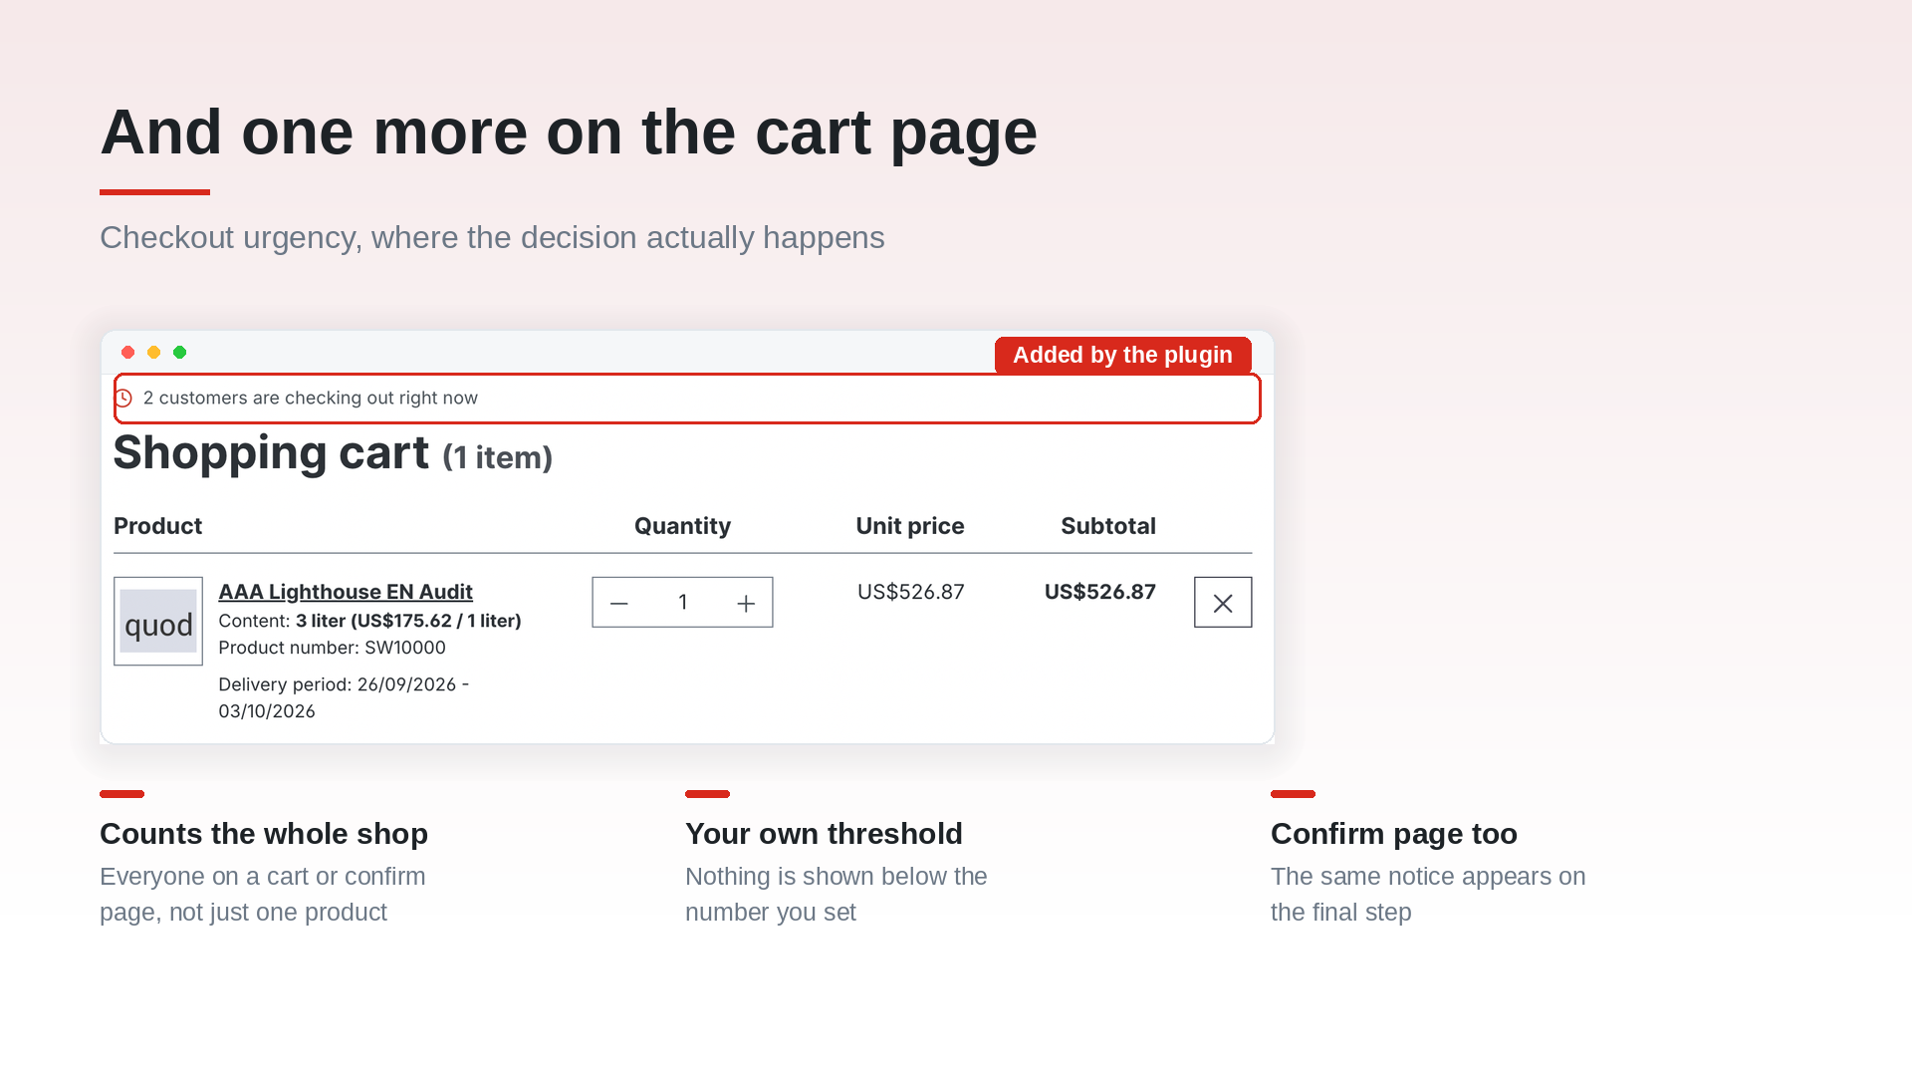
Task: Click the Product column header
Action: (x=157, y=526)
